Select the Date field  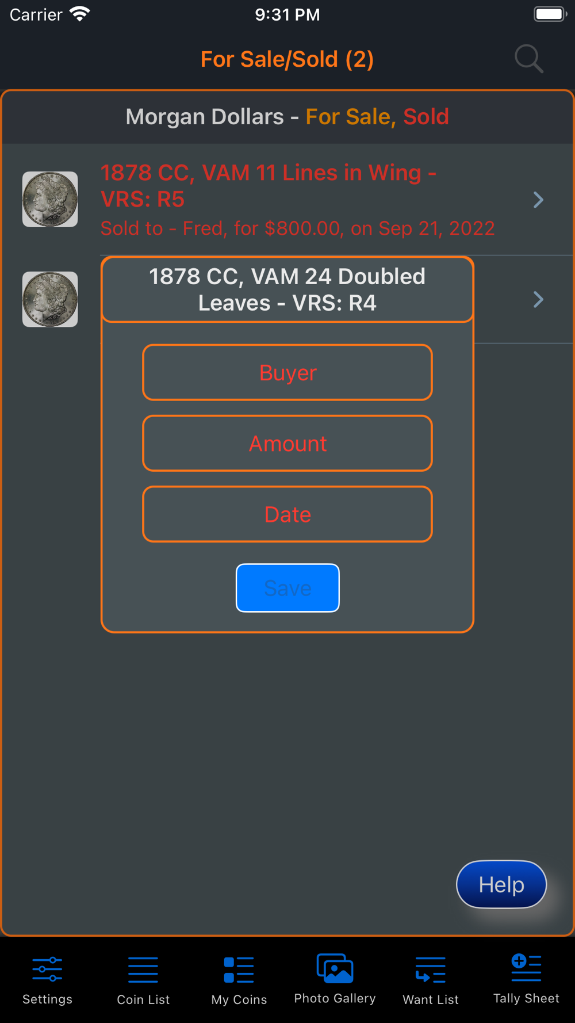[x=287, y=514]
